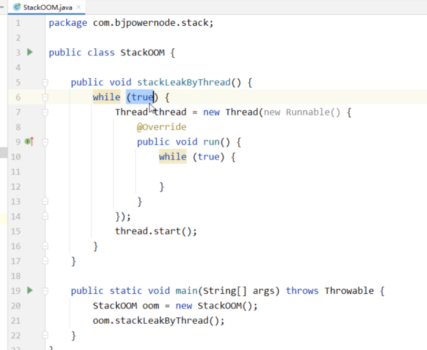The width and height of the screenshot is (427, 350).
Task: Click the Throwable type on line 19
Action: point(349,291)
